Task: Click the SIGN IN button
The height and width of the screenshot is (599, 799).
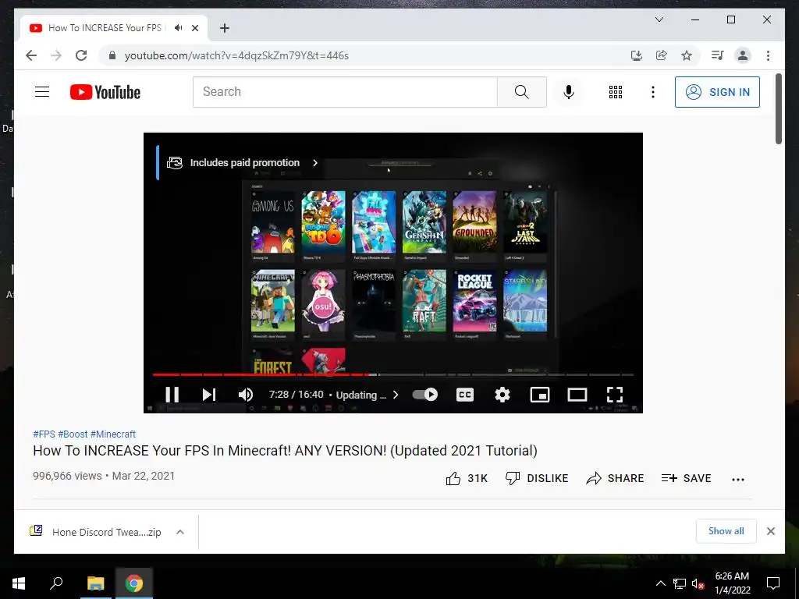Action: pos(717,92)
